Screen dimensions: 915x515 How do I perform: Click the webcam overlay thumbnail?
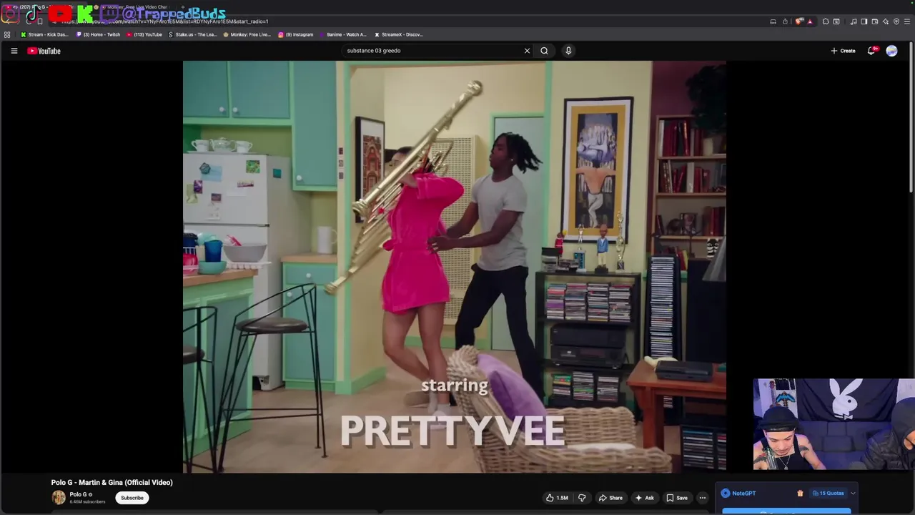click(834, 424)
